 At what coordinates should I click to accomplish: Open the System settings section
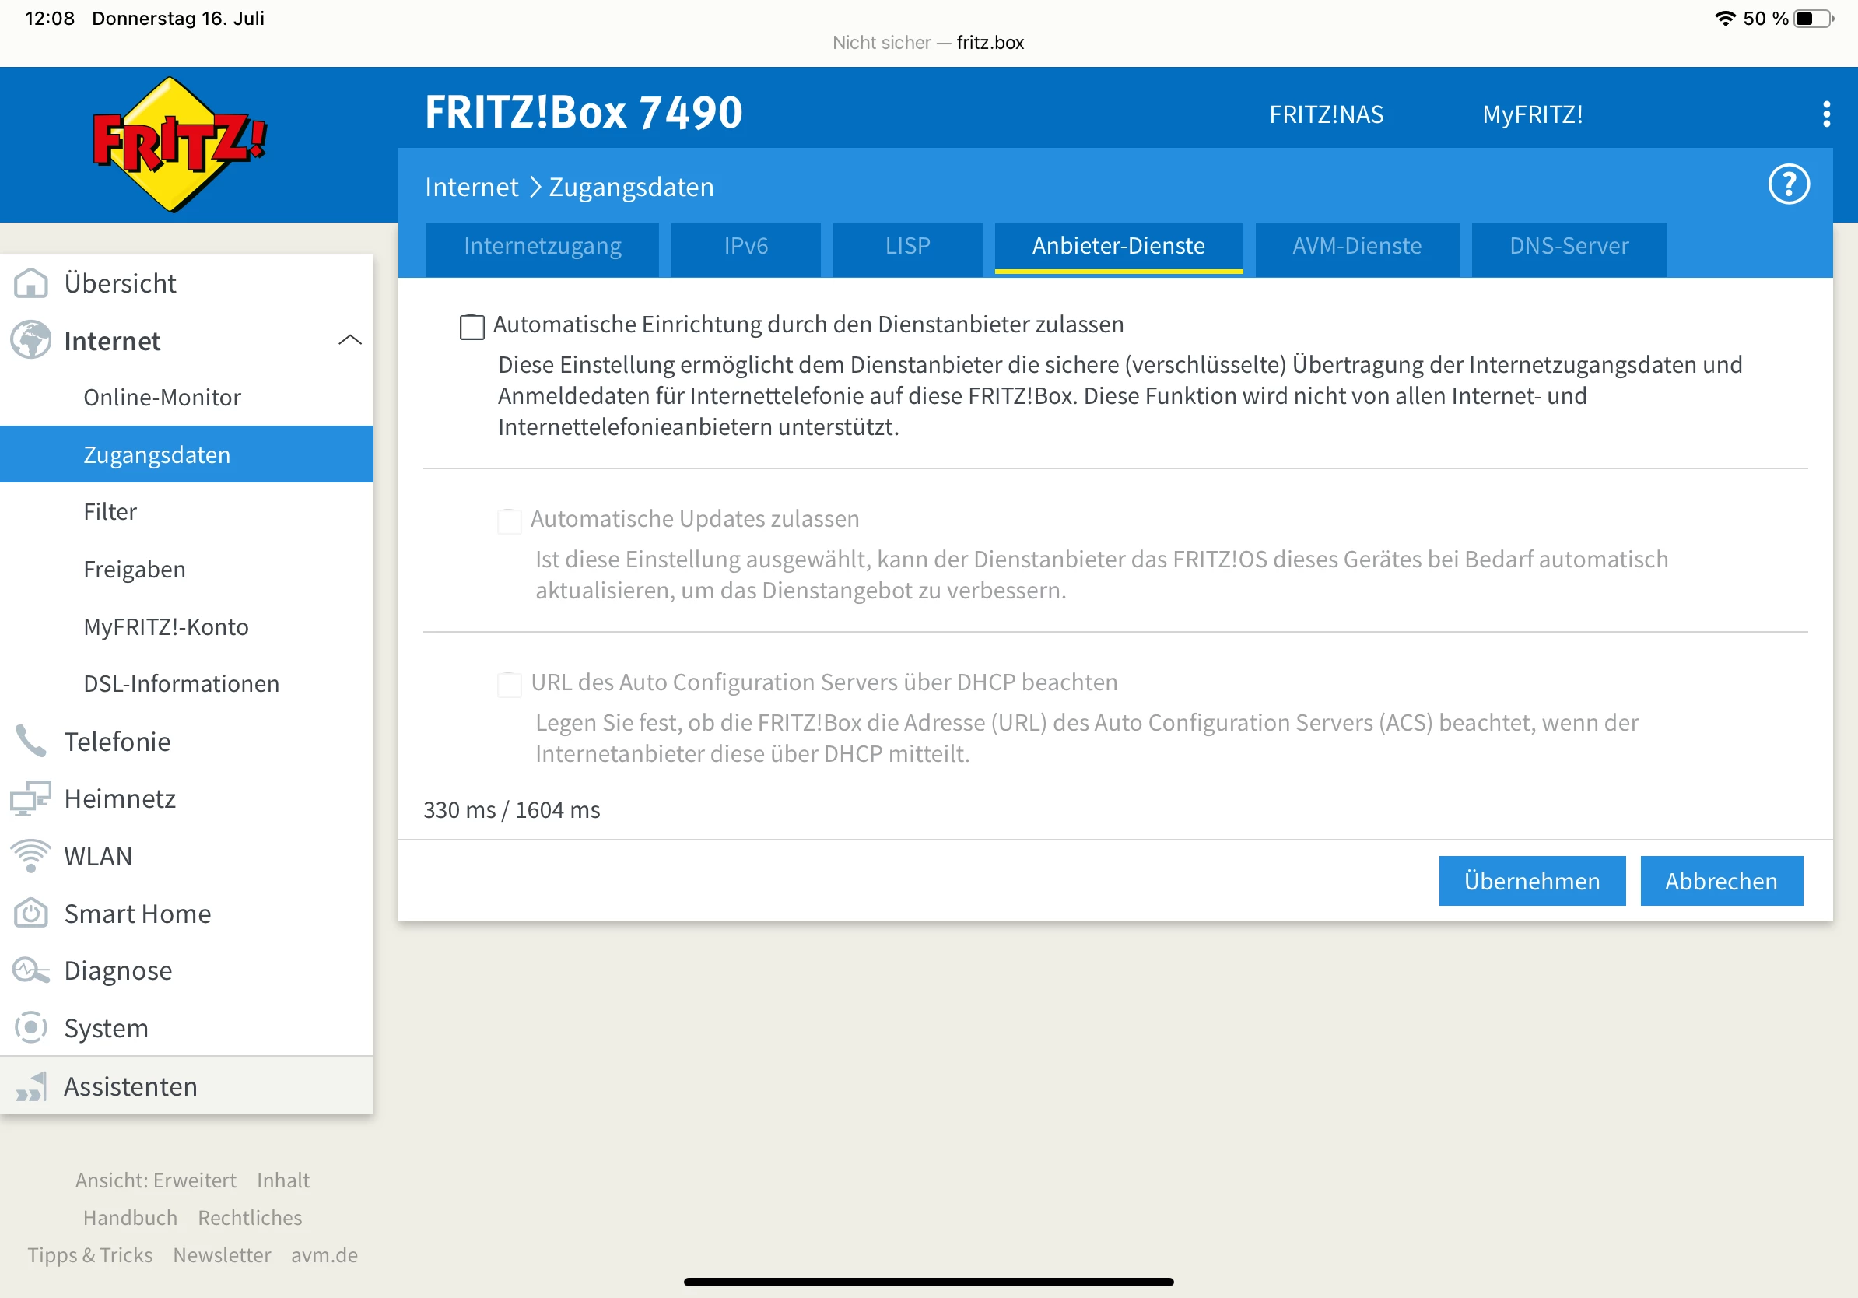click(106, 1028)
